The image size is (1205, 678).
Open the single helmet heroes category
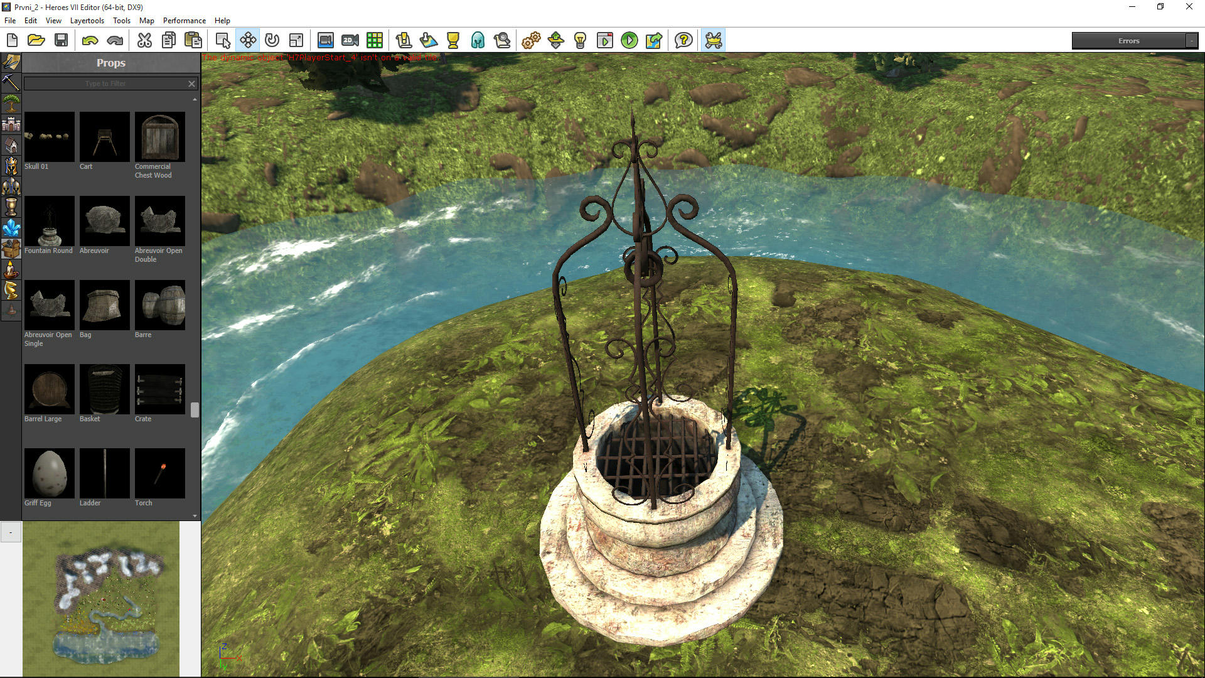(x=11, y=166)
